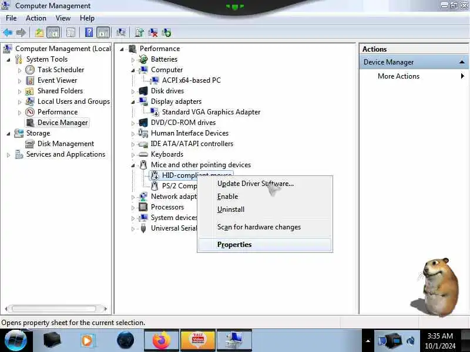Click the scroll-right arrow of tree scrollbar
The image size is (470, 352).
pos(105,309)
